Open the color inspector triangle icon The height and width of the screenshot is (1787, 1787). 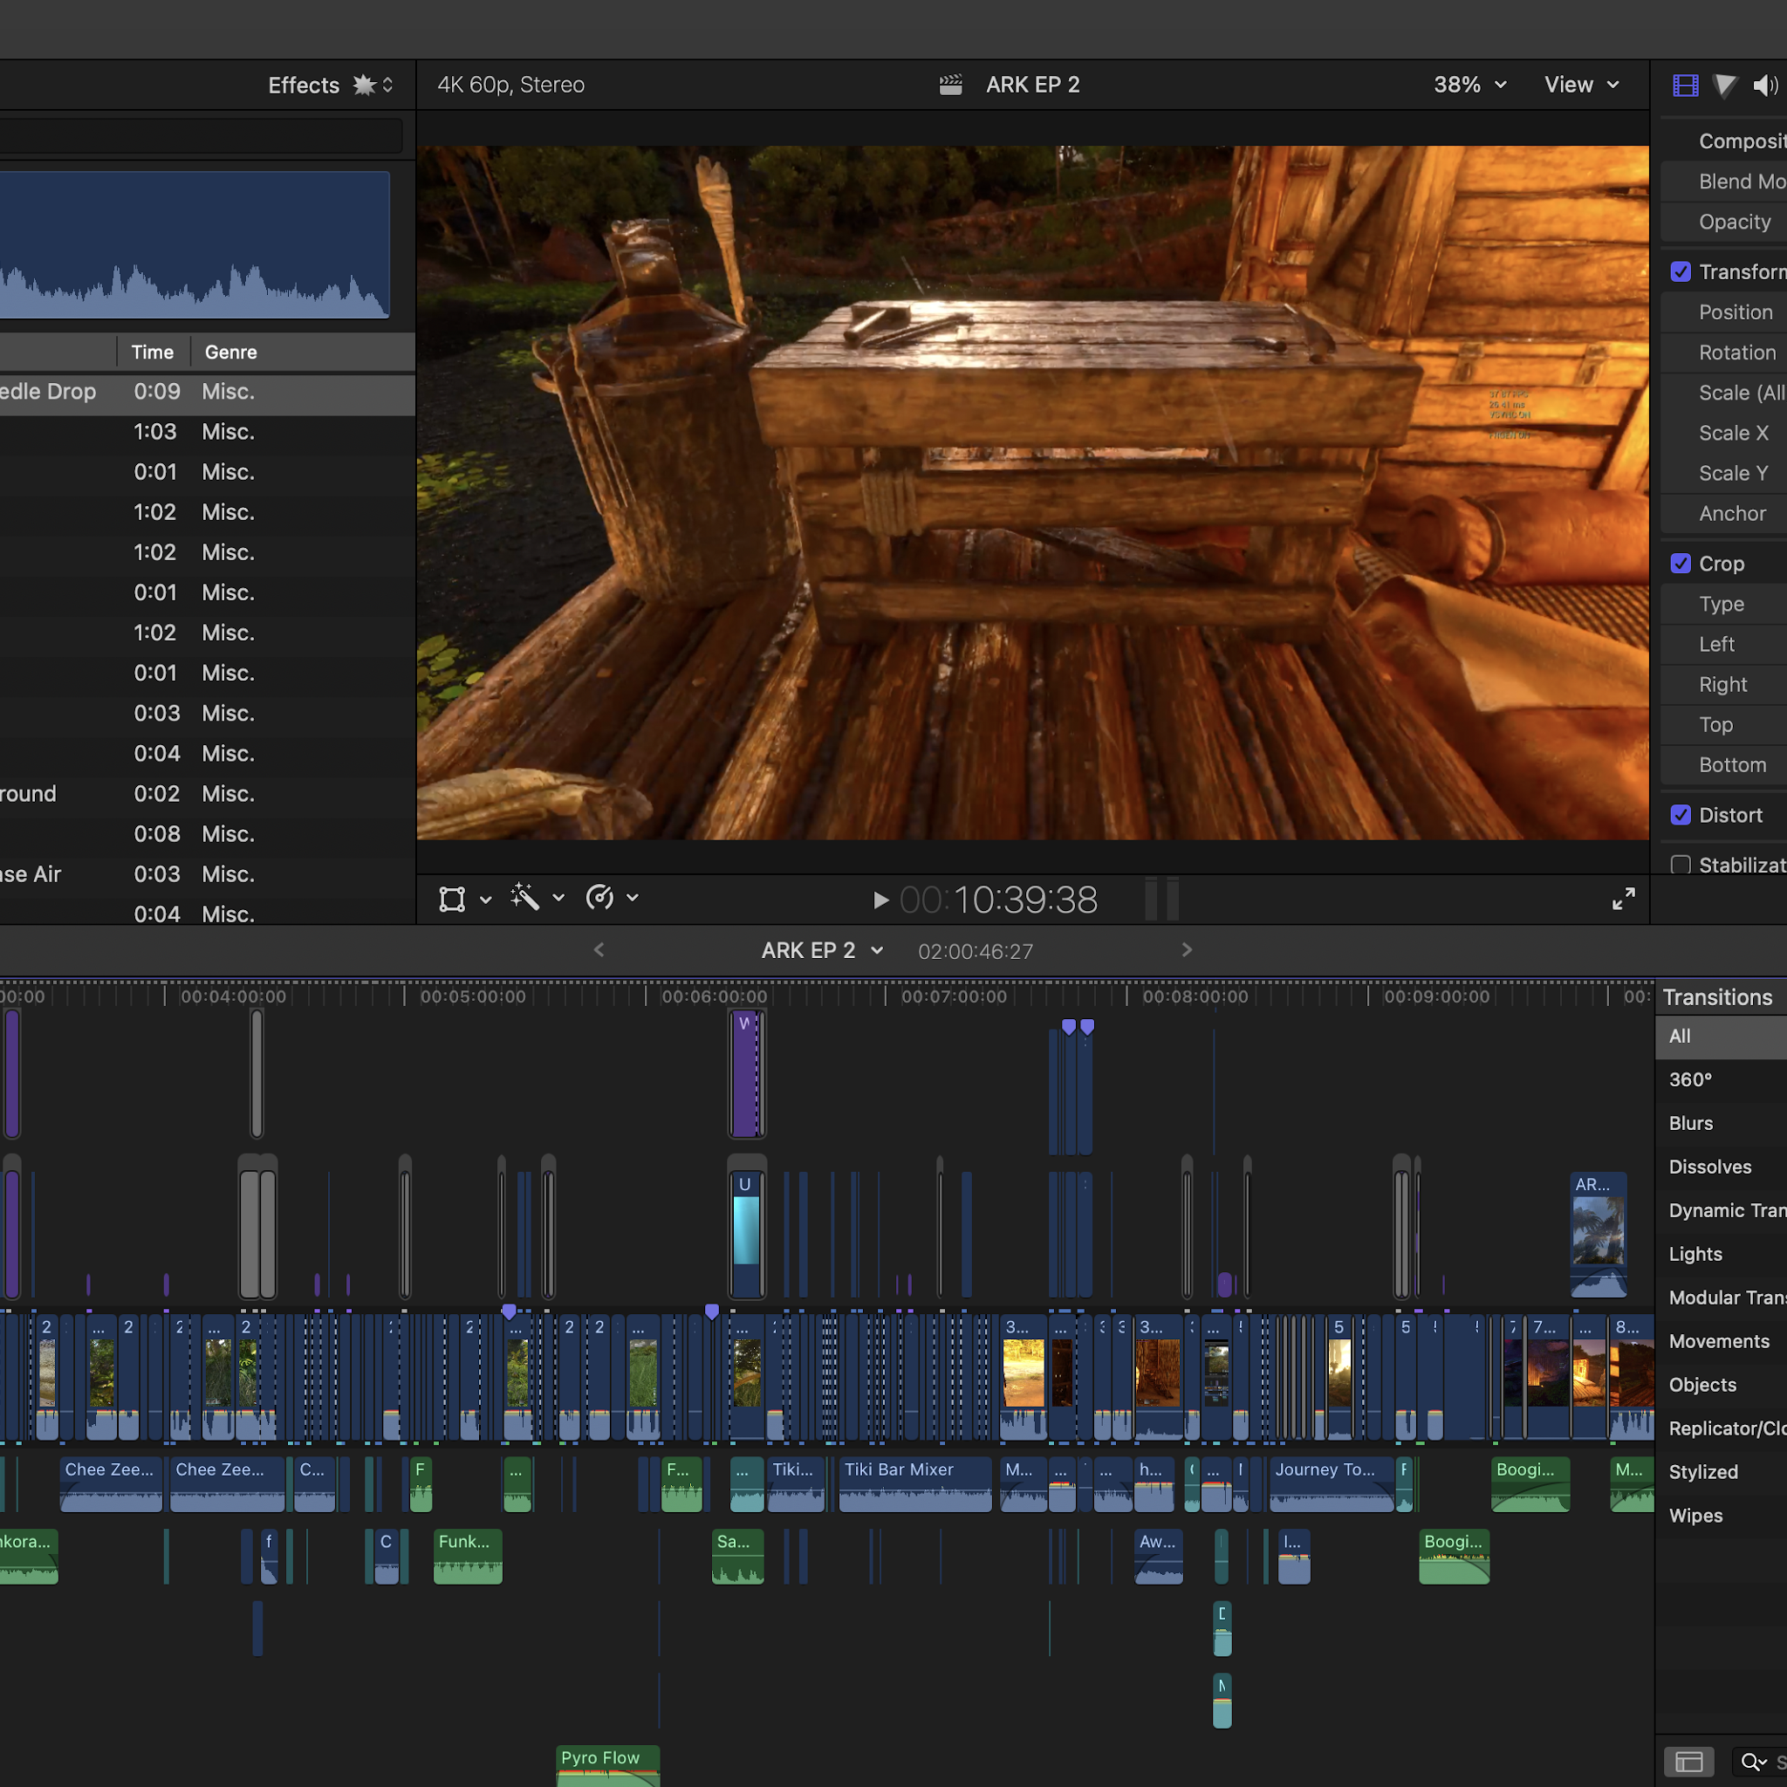tap(1724, 86)
